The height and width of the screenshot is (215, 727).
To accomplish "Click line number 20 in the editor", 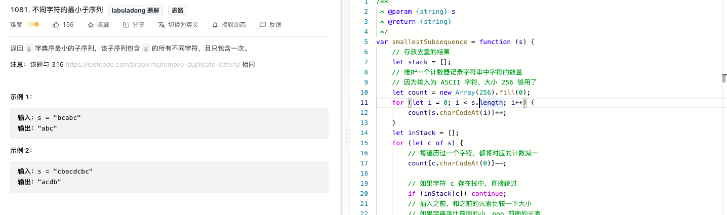I will (363, 193).
